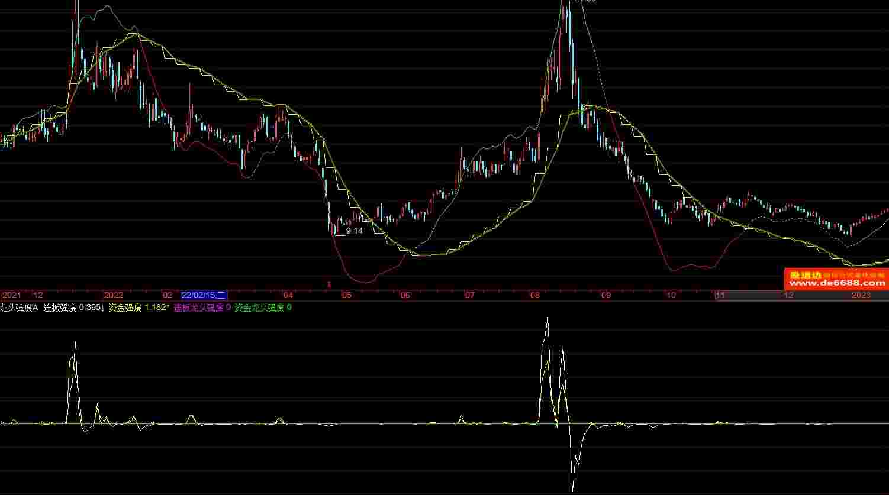Click the yellow 资金强度 indicator label
The image size is (889, 495).
(125, 308)
